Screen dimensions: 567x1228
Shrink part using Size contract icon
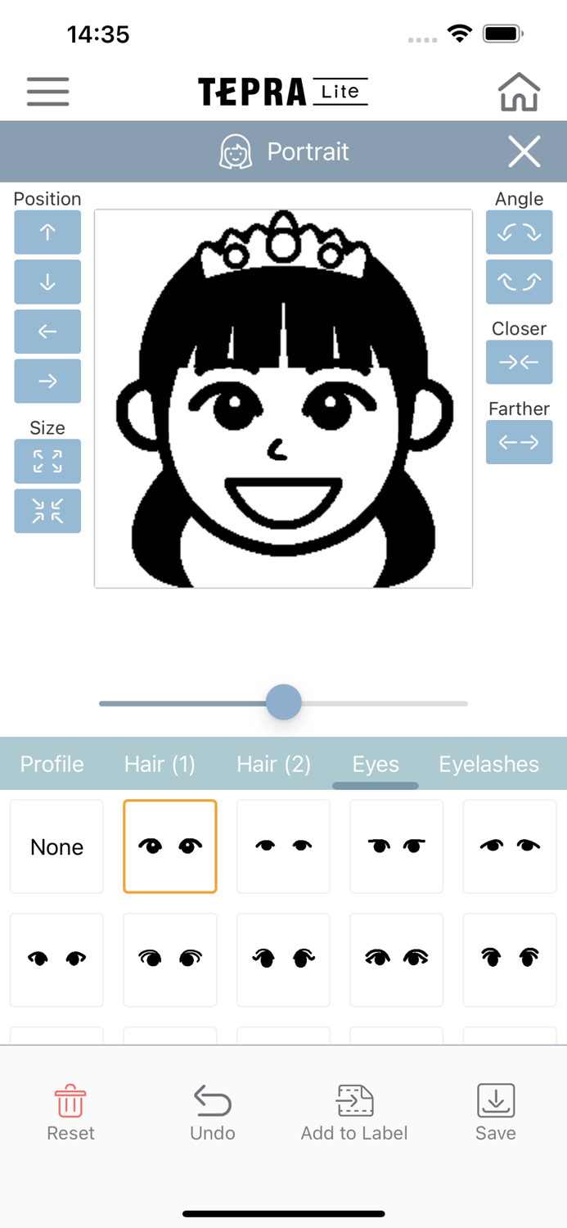click(47, 511)
